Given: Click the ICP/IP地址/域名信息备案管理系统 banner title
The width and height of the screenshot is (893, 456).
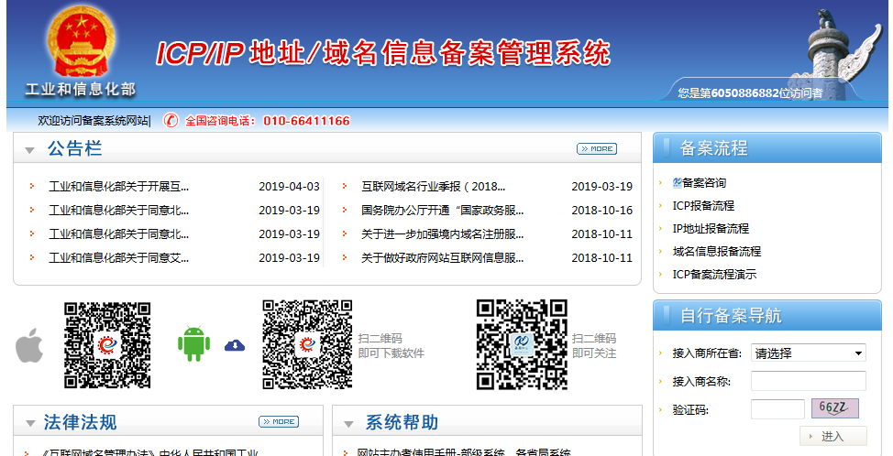Looking at the screenshot, I should click(x=382, y=53).
